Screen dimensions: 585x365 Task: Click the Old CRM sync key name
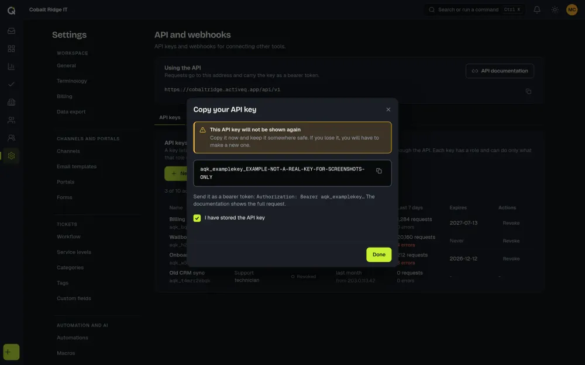187,273
